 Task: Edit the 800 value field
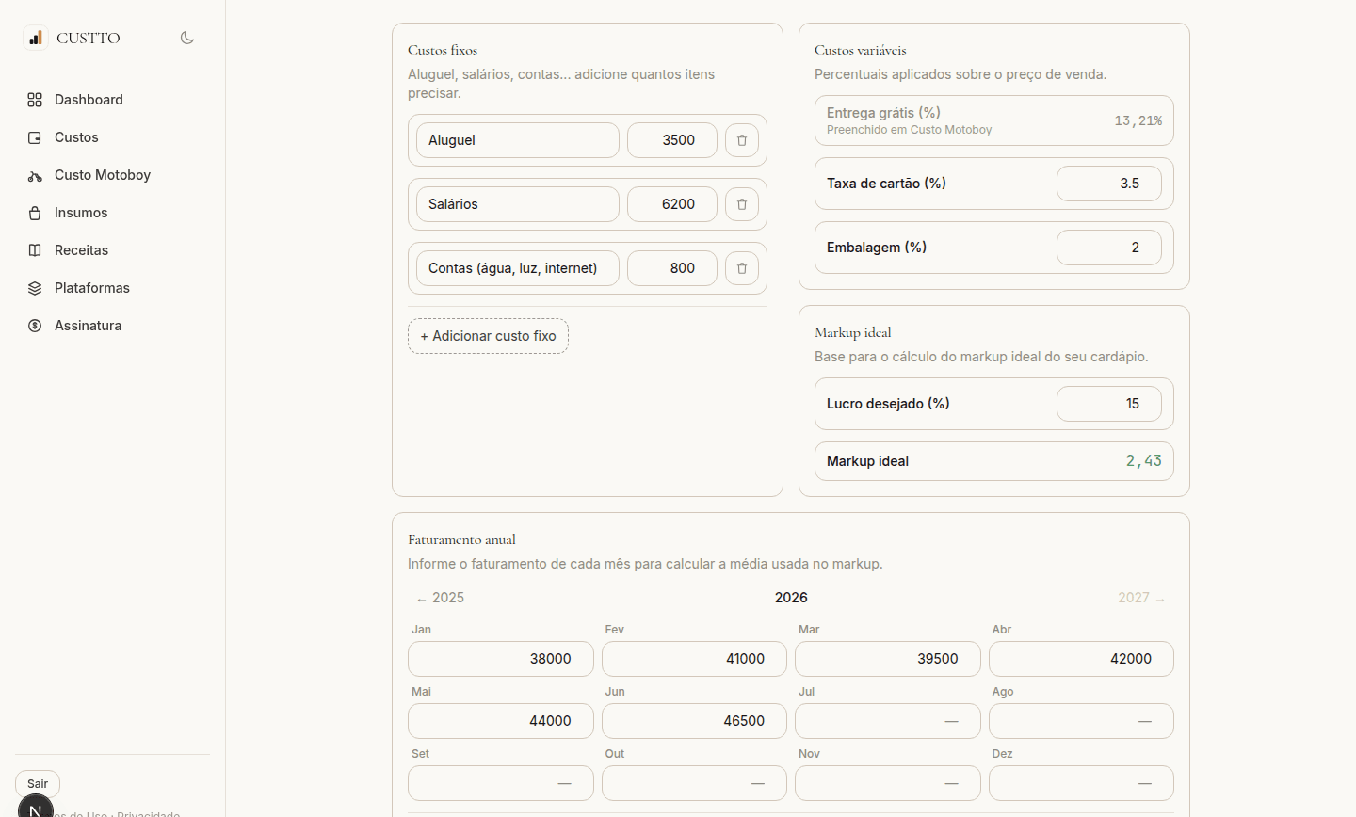[x=672, y=268]
